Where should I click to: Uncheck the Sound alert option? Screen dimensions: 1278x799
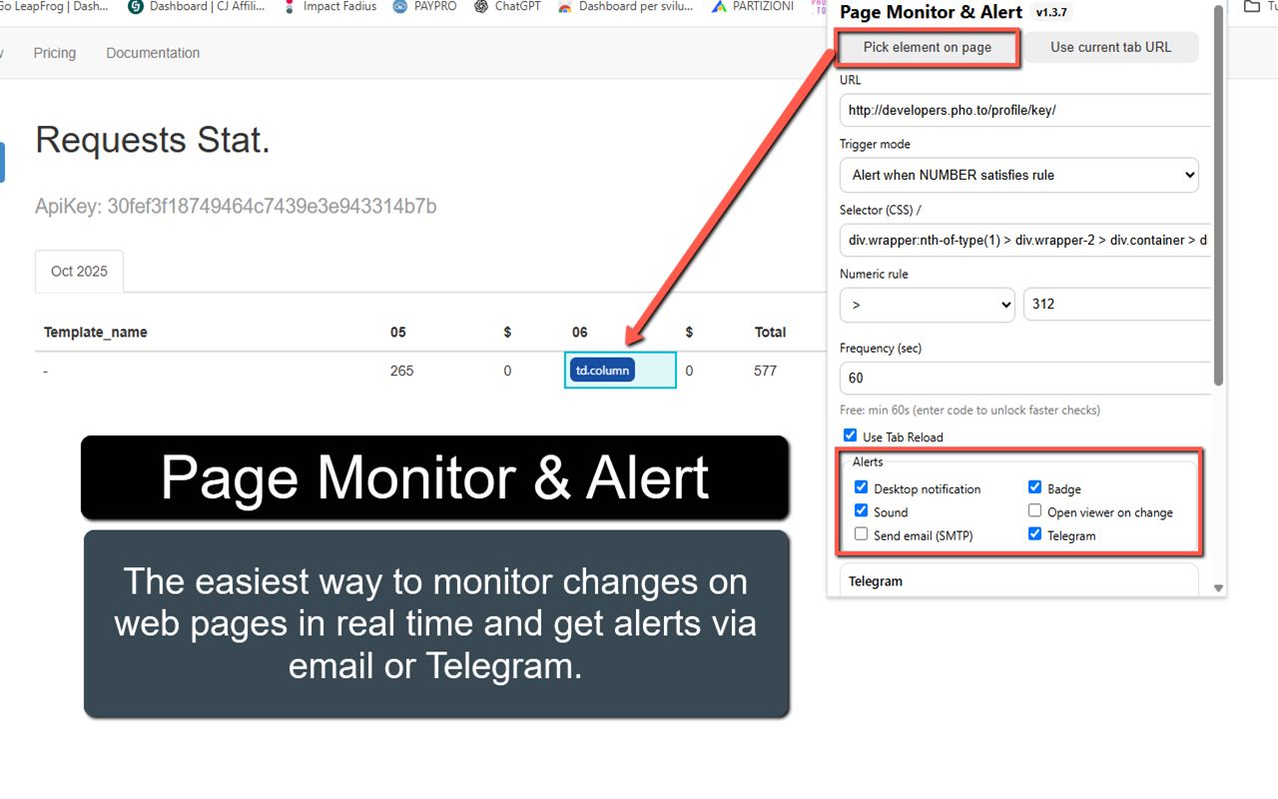coord(861,509)
